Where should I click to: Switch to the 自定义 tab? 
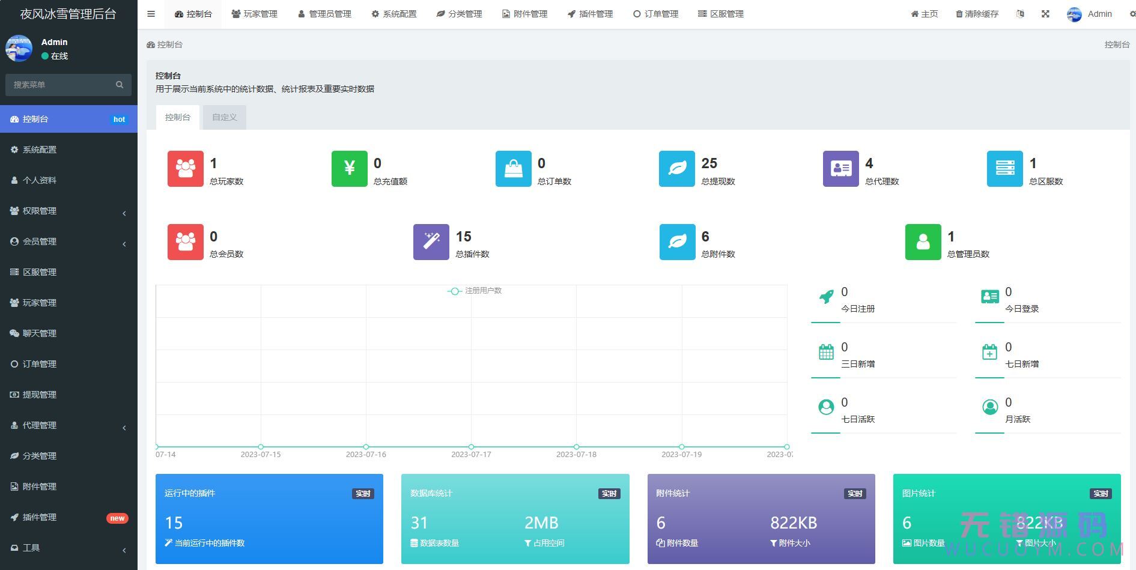(224, 117)
